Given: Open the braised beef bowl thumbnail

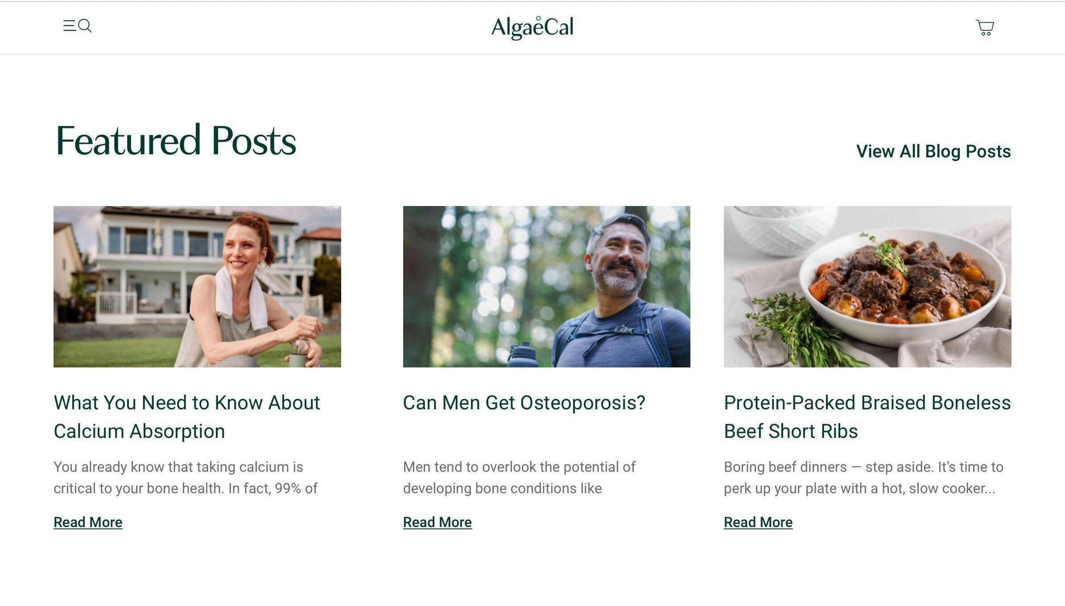Looking at the screenshot, I should coord(867,287).
